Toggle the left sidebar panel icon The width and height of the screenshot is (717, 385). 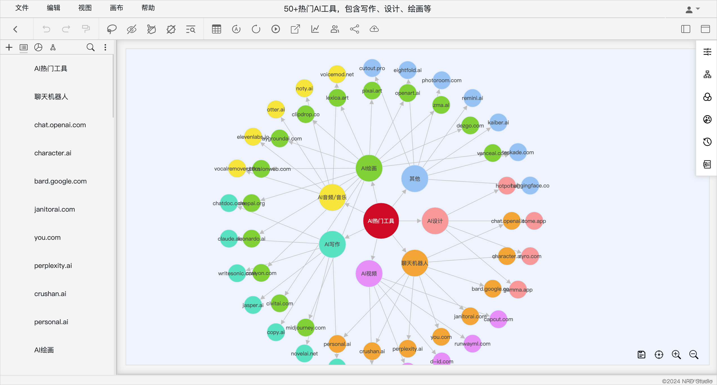click(x=686, y=29)
